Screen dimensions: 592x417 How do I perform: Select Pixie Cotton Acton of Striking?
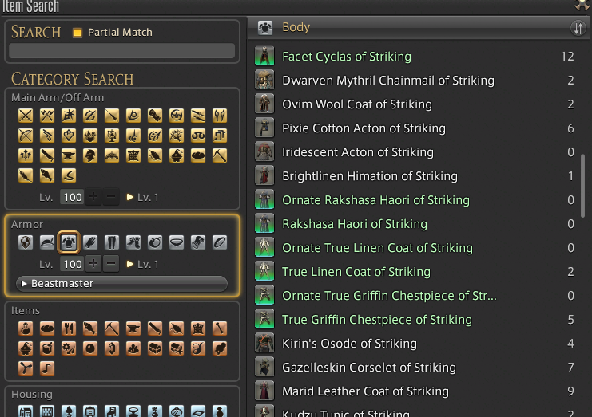[415, 128]
